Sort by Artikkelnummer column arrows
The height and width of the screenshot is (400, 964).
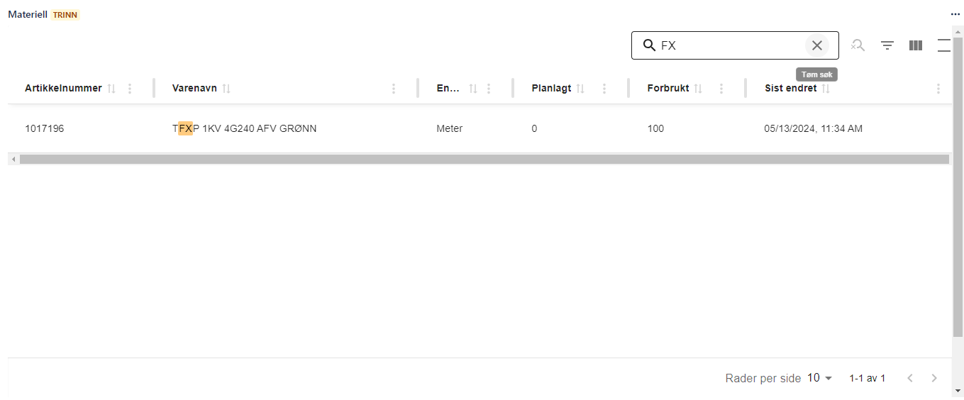pyautogui.click(x=111, y=89)
